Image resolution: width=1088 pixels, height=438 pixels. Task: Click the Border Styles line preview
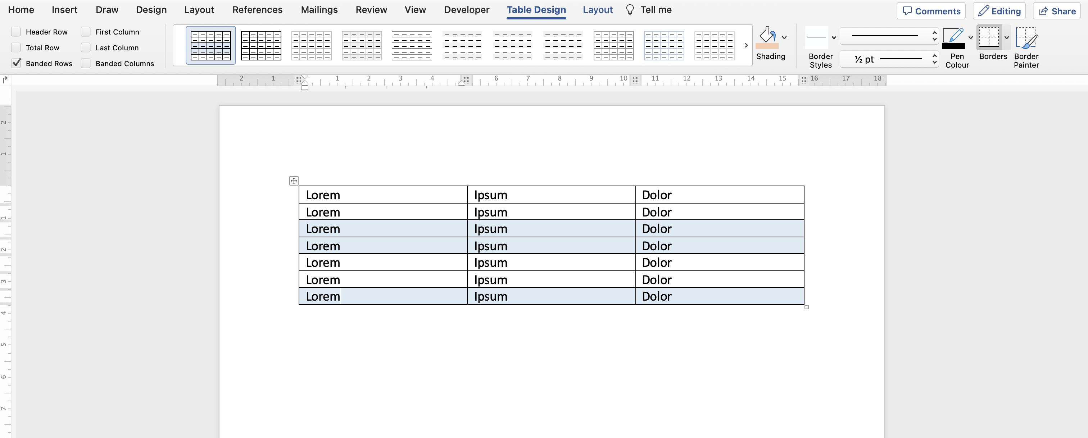click(x=816, y=37)
